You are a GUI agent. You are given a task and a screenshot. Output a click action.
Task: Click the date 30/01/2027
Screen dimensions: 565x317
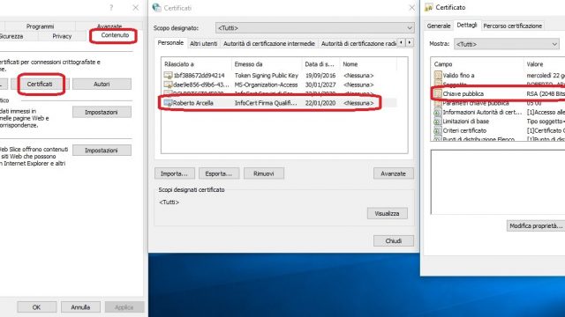coord(320,85)
